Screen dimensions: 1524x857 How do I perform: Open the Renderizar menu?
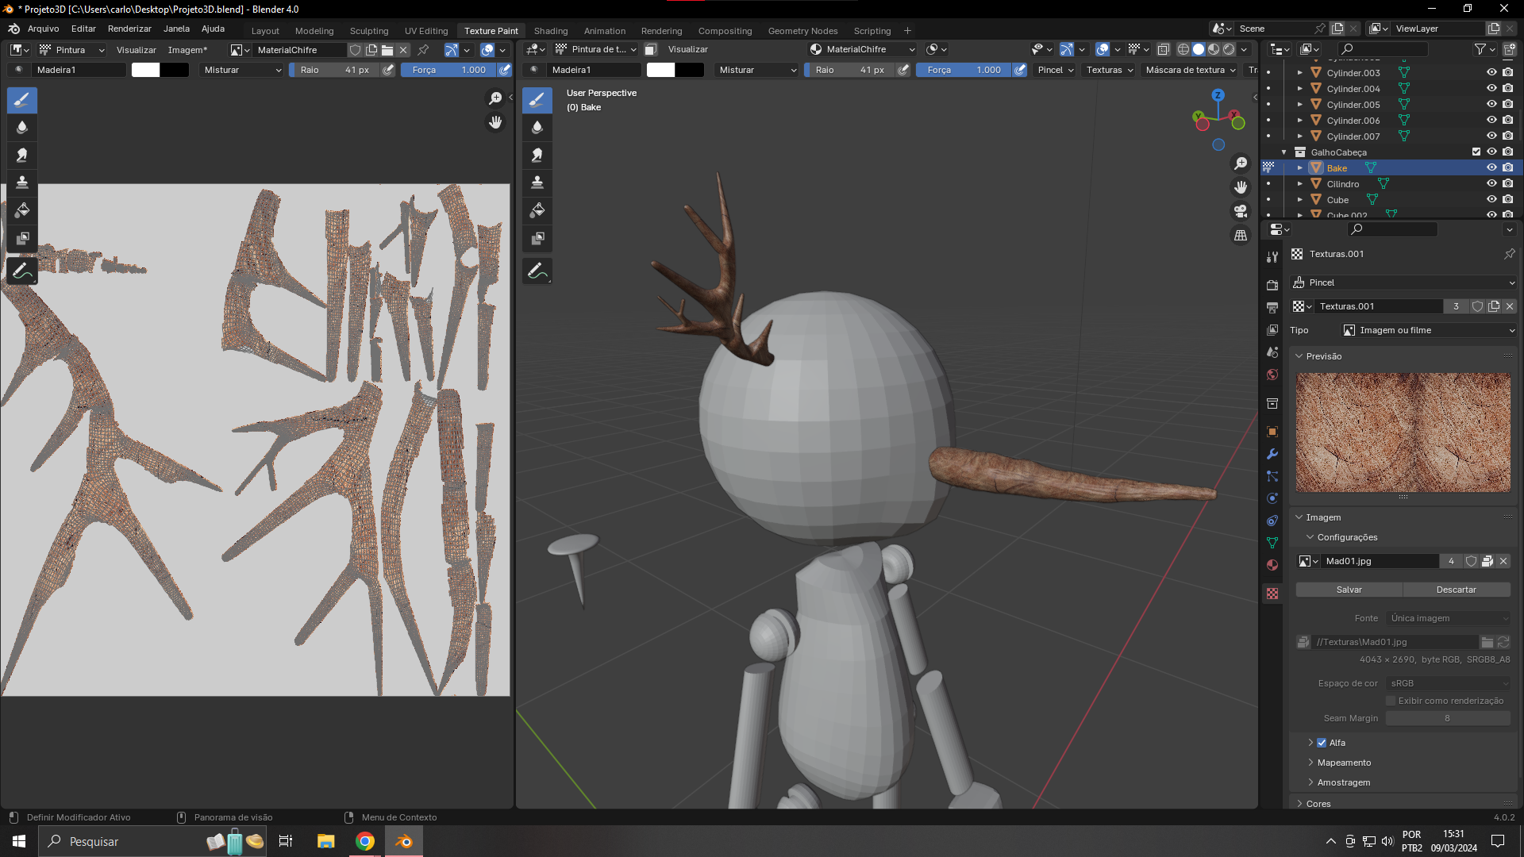(129, 29)
